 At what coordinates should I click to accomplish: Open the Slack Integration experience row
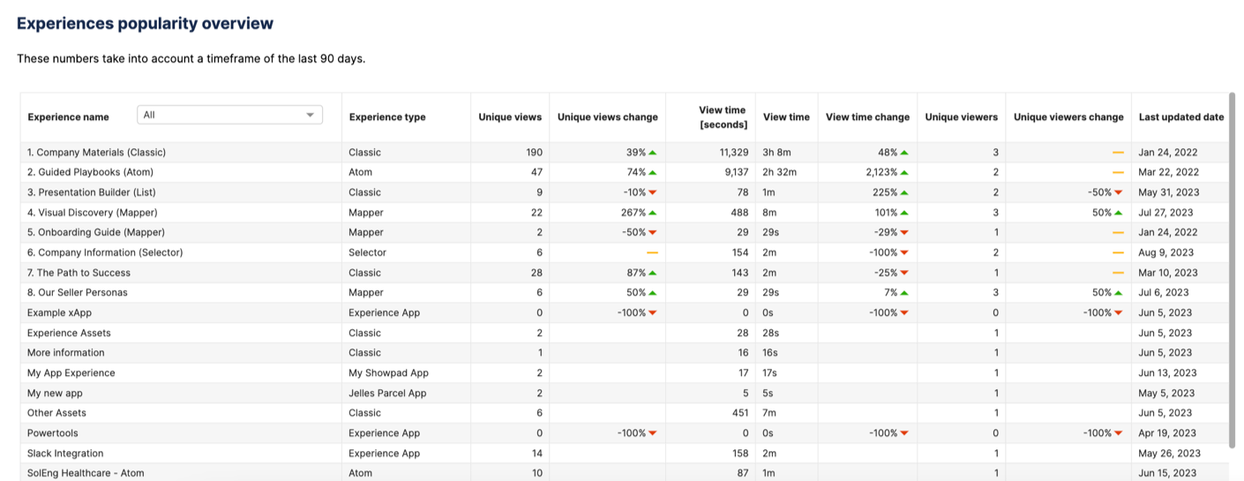624,453
